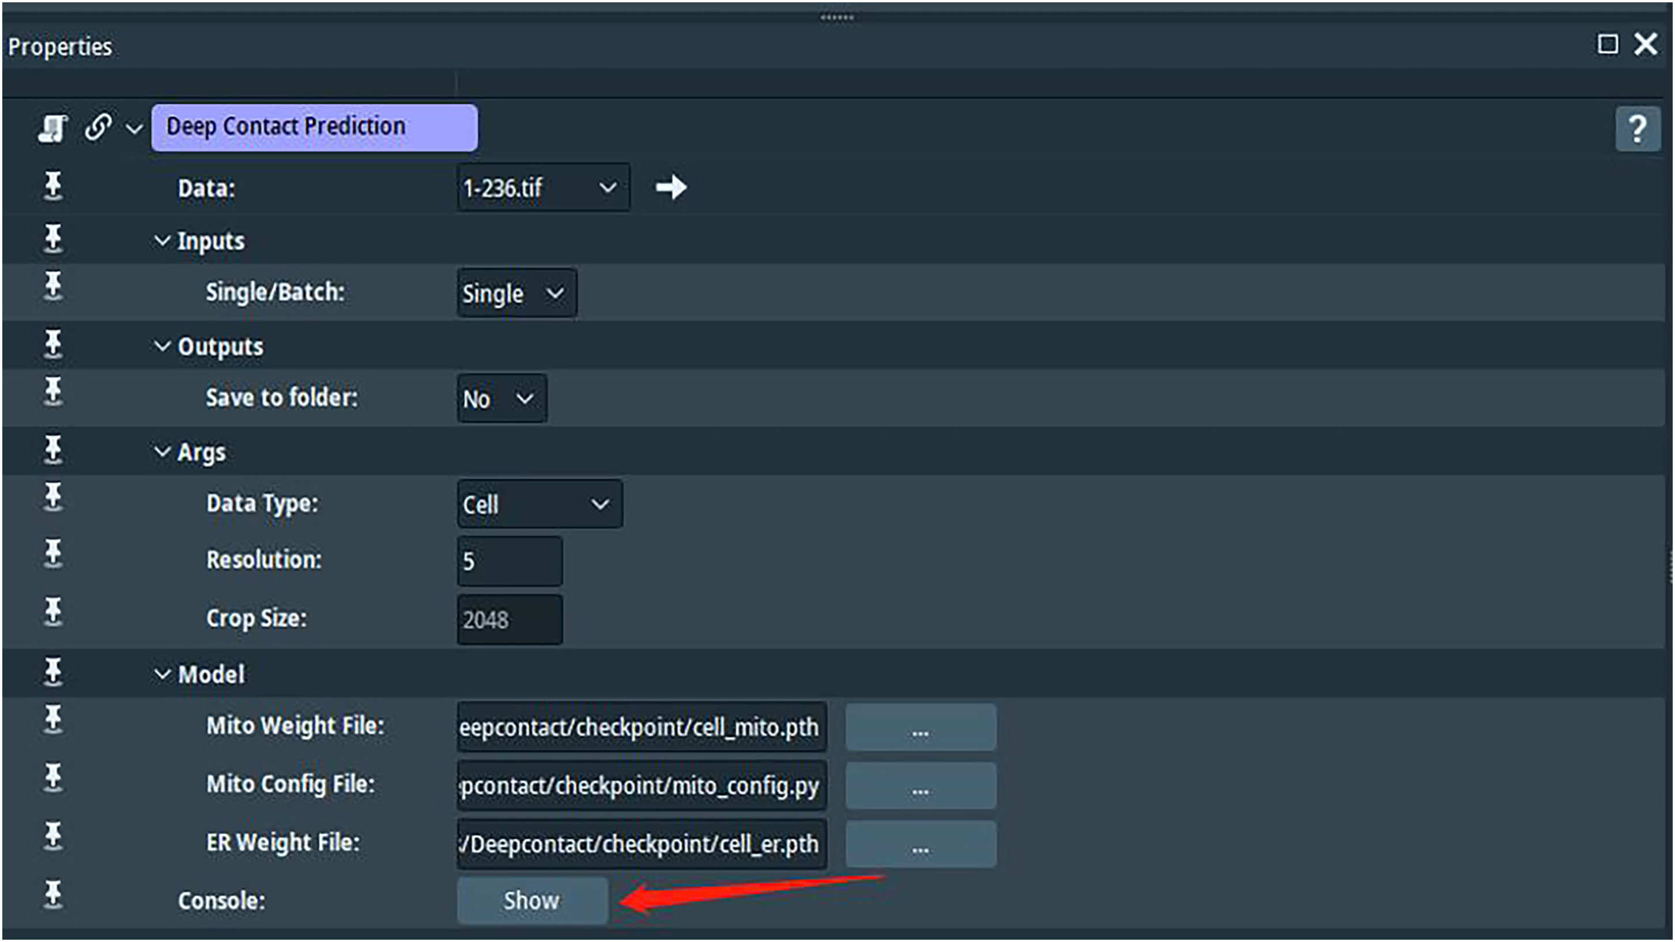Open the Data Type Cell dropdown
Viewport: 1675px width, 942px height.
tap(539, 504)
